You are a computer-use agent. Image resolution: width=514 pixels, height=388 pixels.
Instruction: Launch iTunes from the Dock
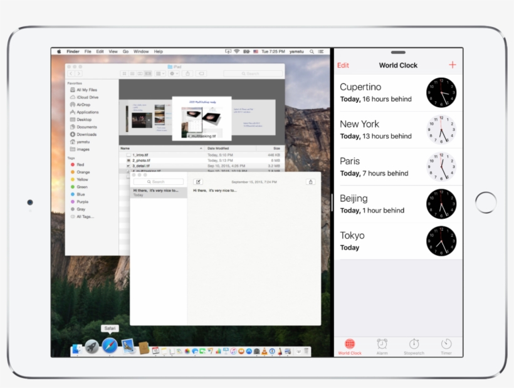pos(233,351)
